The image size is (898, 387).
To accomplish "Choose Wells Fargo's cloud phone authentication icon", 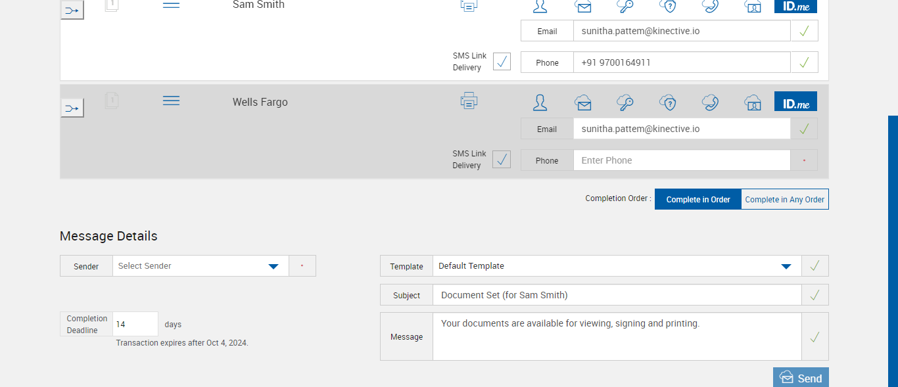I will (710, 102).
